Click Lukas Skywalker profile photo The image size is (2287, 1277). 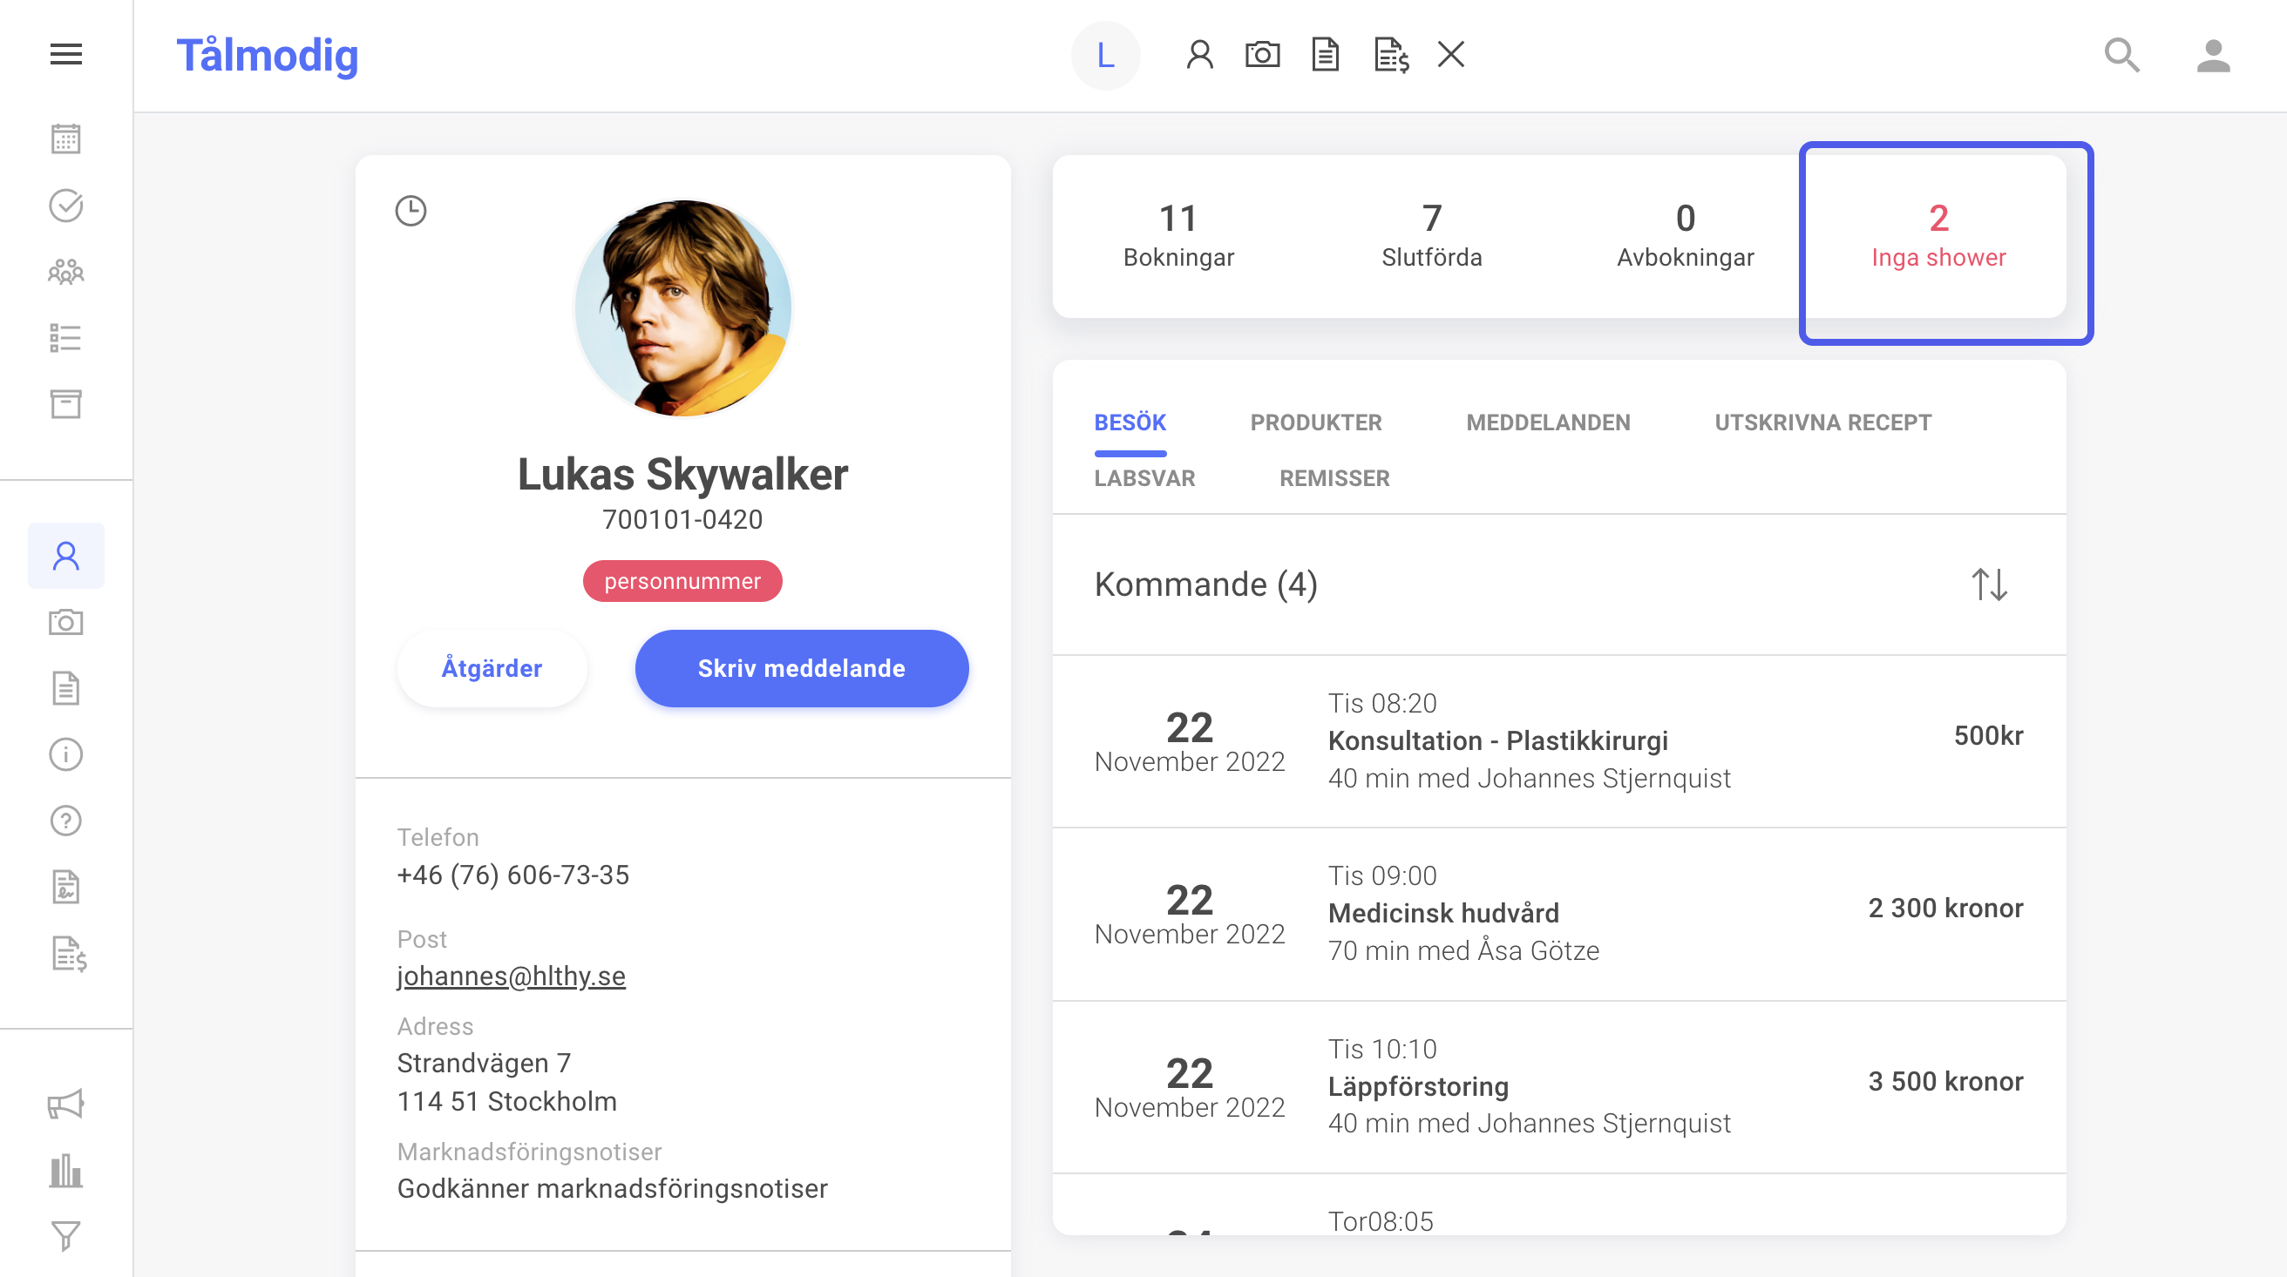click(x=682, y=307)
